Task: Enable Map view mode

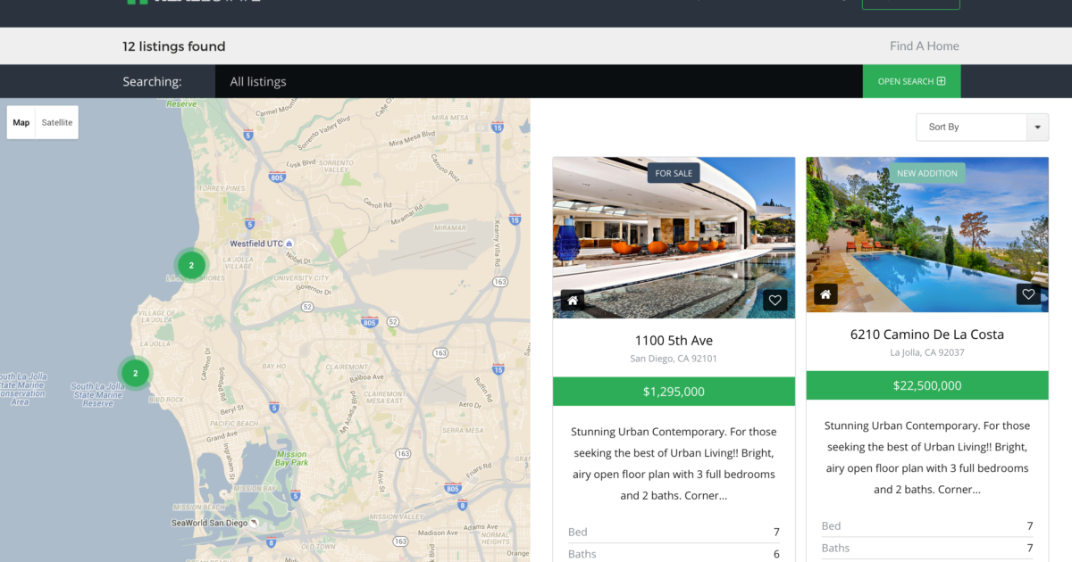Action: point(21,122)
